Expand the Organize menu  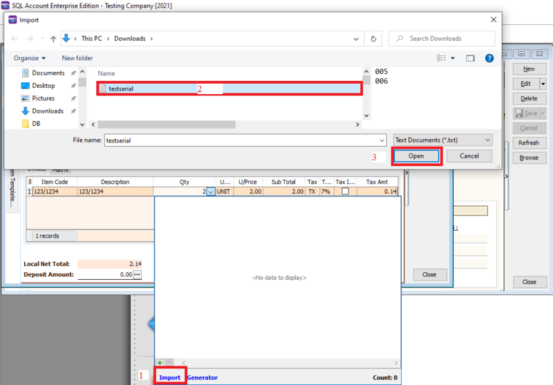point(30,58)
